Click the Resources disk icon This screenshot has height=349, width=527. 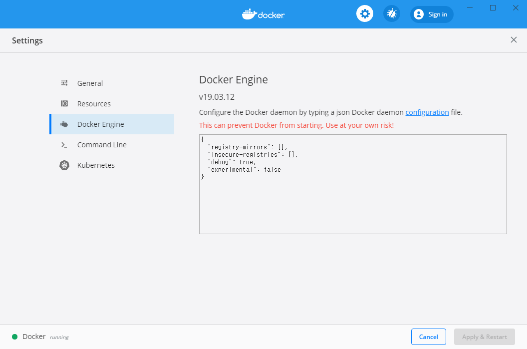pyautogui.click(x=64, y=103)
